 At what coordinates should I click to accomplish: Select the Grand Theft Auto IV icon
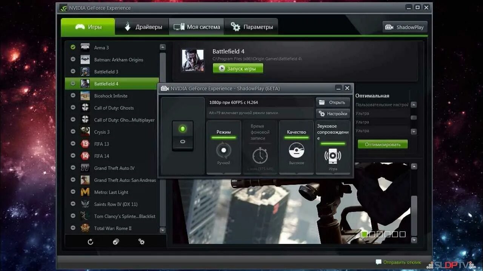point(85,168)
